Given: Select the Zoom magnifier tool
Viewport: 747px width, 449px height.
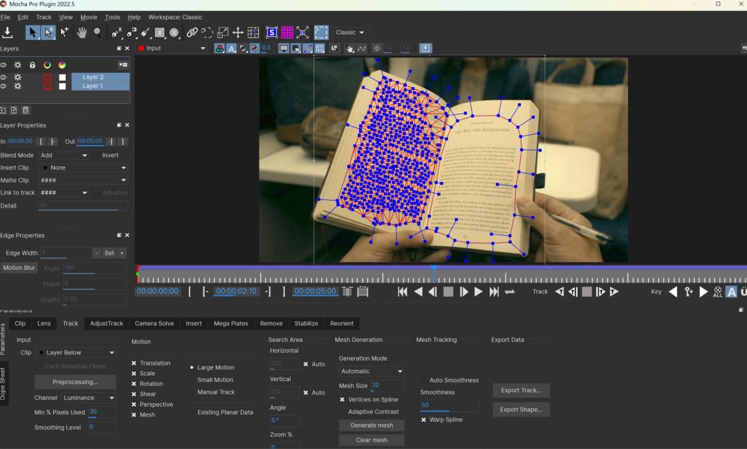Looking at the screenshot, I should pyautogui.click(x=98, y=33).
